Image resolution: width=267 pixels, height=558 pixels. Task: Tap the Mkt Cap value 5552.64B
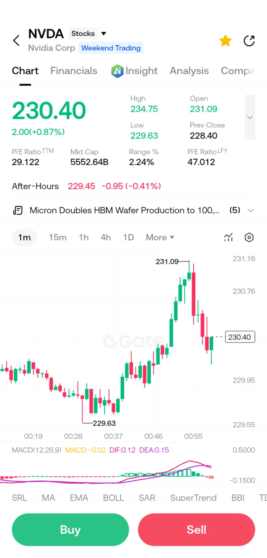click(89, 162)
